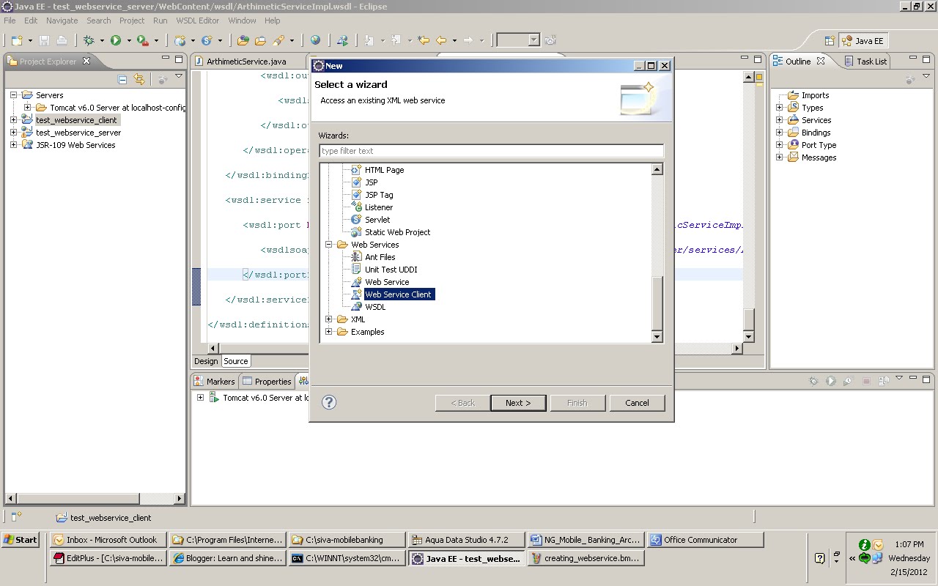Expand the XML wizard category
The height and width of the screenshot is (586, 938).
(328, 319)
